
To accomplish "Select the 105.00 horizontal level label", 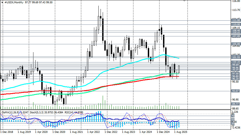I will tap(236, 44).
